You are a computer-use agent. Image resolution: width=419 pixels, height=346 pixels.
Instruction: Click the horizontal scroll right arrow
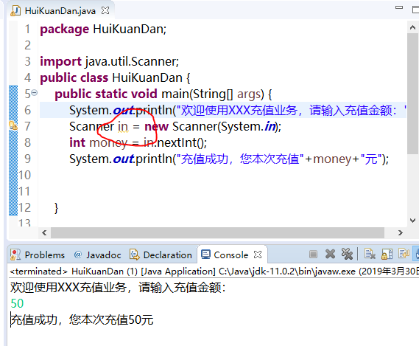(x=400, y=232)
